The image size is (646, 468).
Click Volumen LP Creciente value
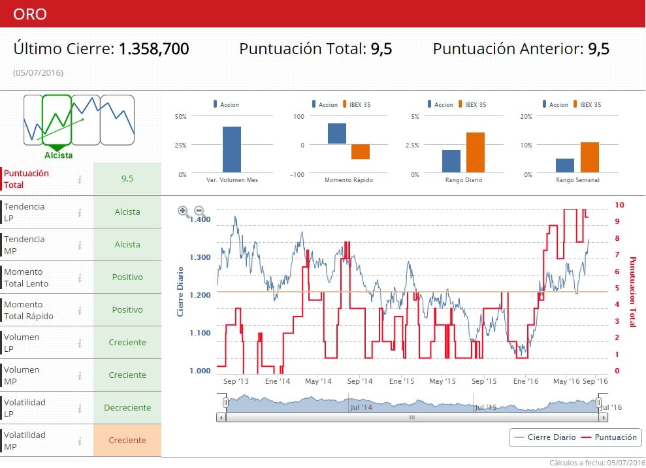coord(127,343)
